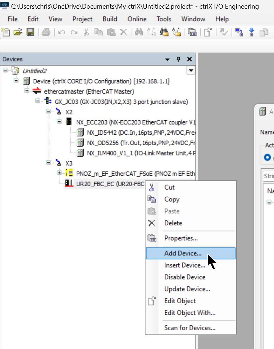The height and width of the screenshot is (349, 274).
Task: Click the Download blue arrow icon
Action: [252, 32]
